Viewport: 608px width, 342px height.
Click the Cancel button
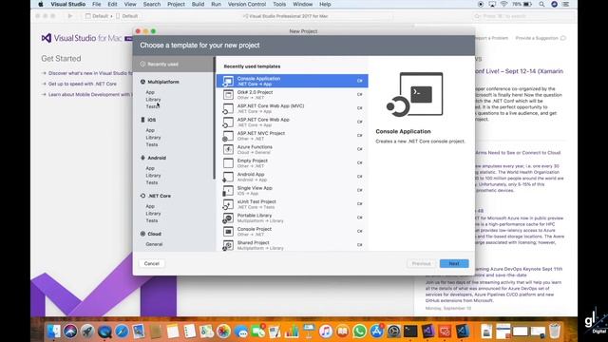tap(152, 264)
